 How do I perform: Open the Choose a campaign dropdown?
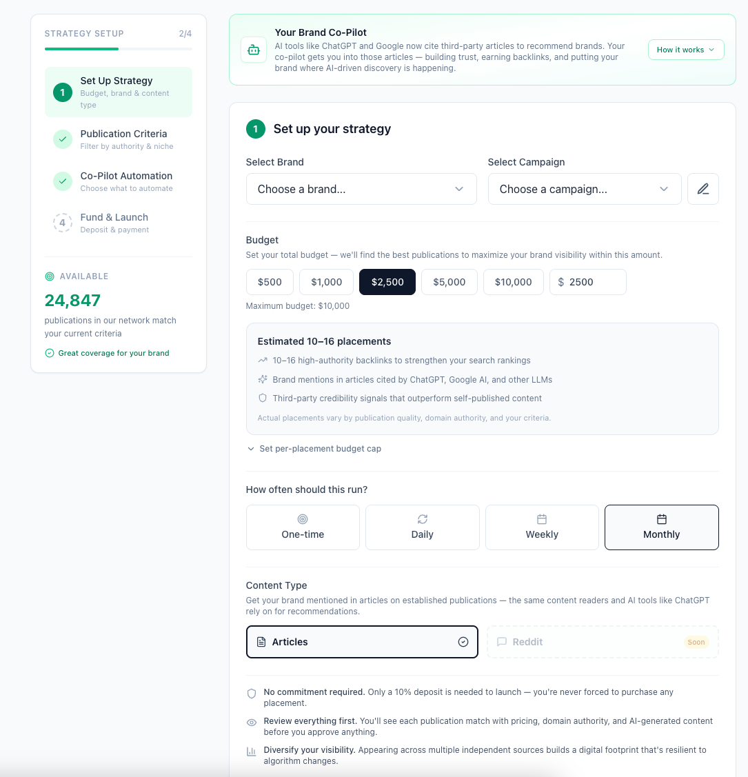[x=584, y=188]
